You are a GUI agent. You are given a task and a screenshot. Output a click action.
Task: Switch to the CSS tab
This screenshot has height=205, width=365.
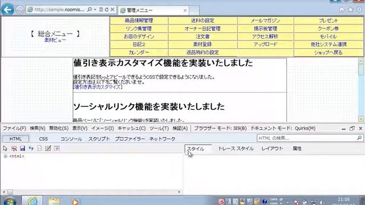click(x=43, y=139)
